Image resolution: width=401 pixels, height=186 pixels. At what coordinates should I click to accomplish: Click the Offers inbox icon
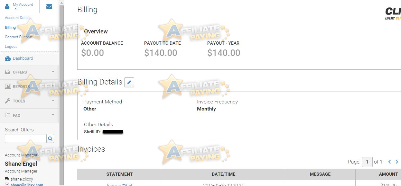pyautogui.click(x=7, y=72)
